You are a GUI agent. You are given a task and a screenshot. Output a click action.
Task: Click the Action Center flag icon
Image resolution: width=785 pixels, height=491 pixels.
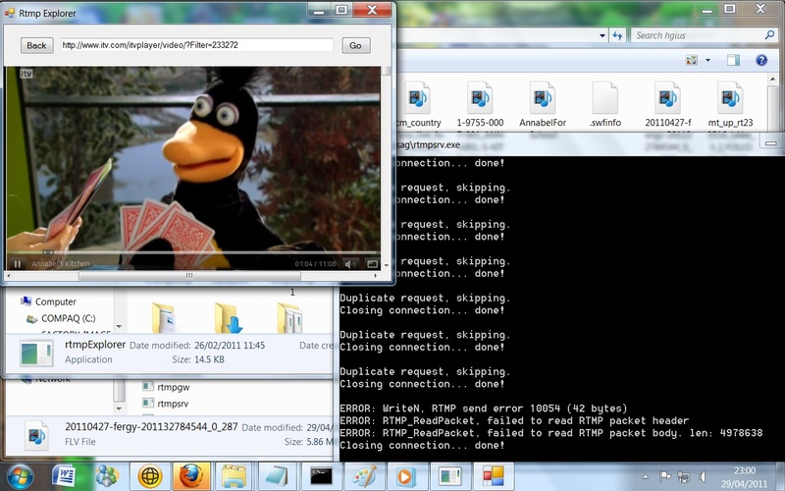(x=664, y=476)
